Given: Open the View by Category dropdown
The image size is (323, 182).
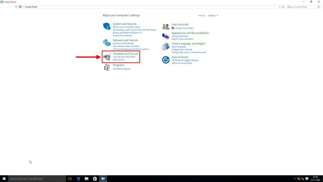Looking at the screenshot, I should coord(213,15).
